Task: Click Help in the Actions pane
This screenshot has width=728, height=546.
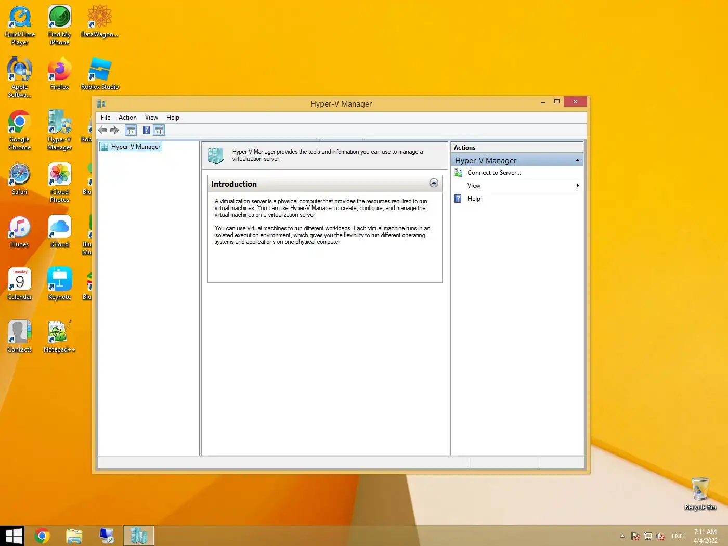Action: [474, 199]
